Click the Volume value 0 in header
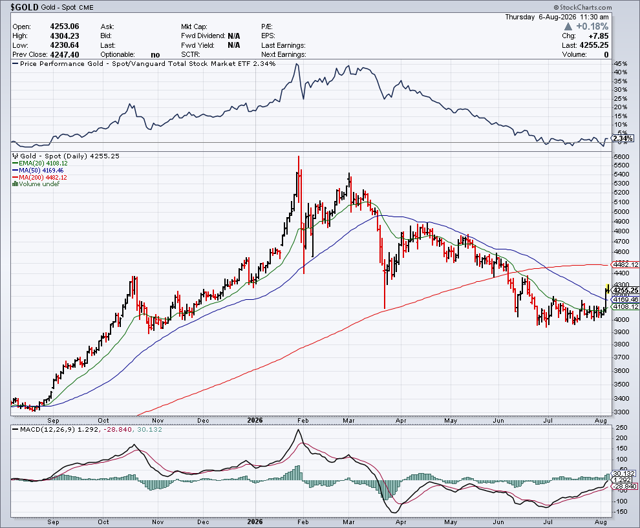This screenshot has height=528, width=640. (x=606, y=55)
